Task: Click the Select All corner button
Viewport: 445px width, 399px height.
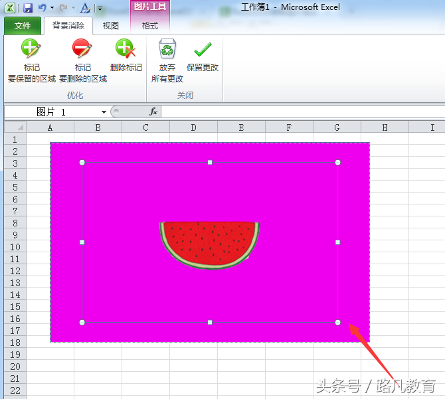Action: tap(15, 127)
